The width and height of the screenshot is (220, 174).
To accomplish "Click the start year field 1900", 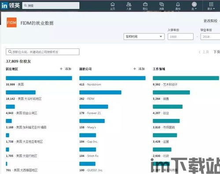I will [180, 37].
